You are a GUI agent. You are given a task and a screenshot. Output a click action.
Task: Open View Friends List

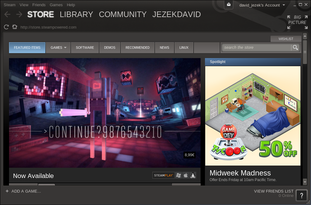pos(274,191)
